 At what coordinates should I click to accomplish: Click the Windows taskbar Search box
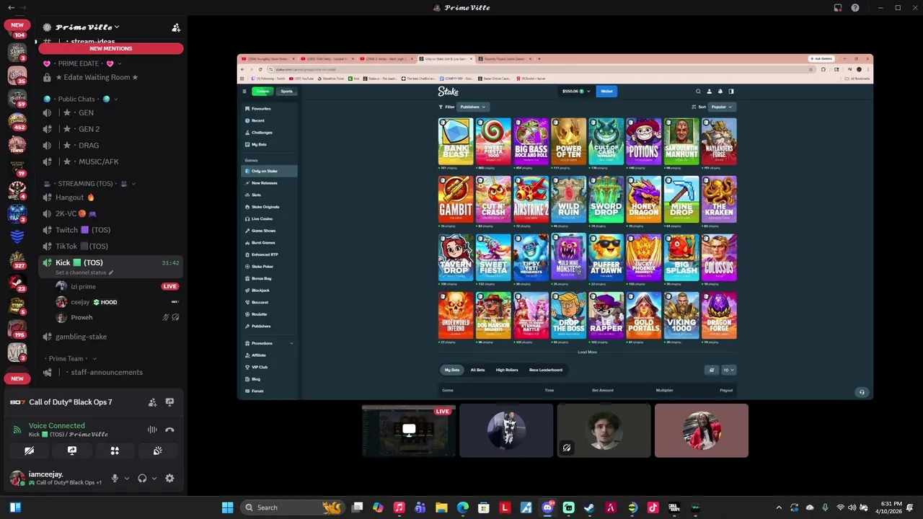click(292, 507)
